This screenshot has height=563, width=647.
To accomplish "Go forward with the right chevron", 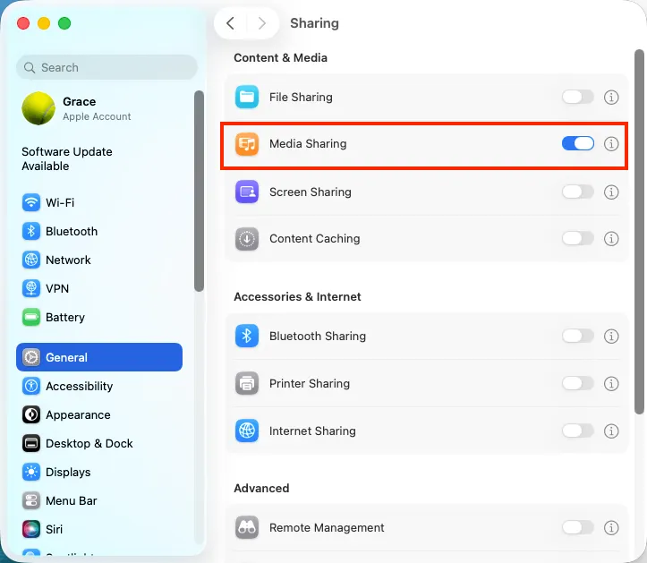I will click(x=261, y=23).
